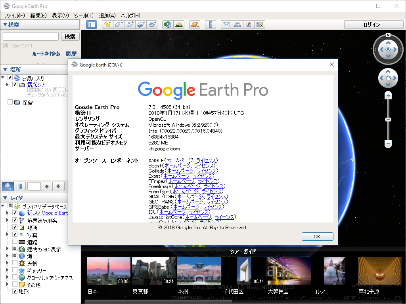Toggle sunlight with the sun icon

point(179,25)
